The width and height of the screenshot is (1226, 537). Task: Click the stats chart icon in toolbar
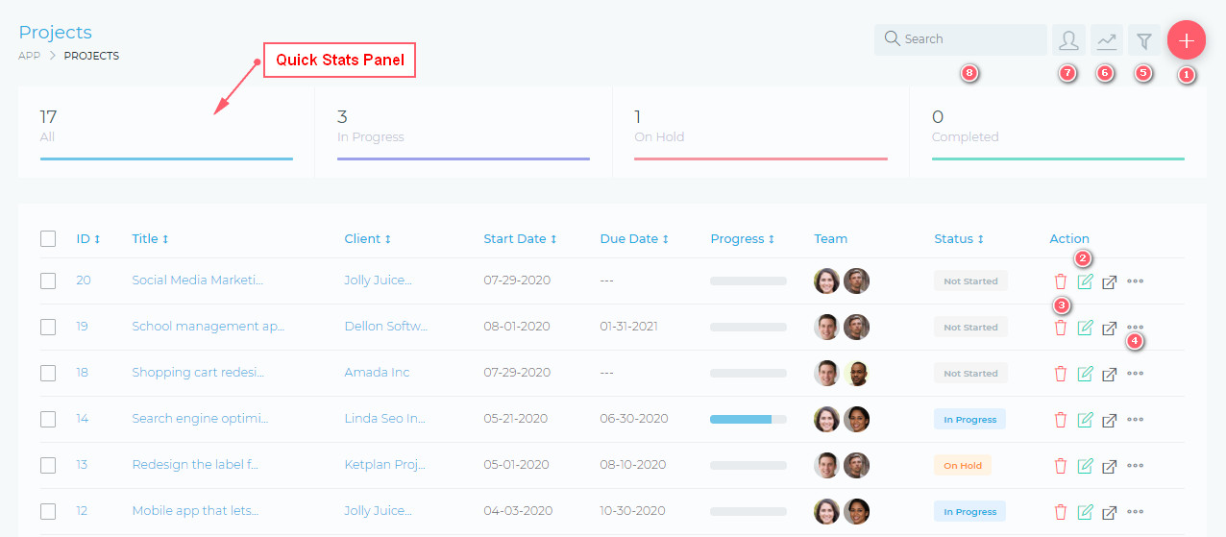pyautogui.click(x=1107, y=40)
